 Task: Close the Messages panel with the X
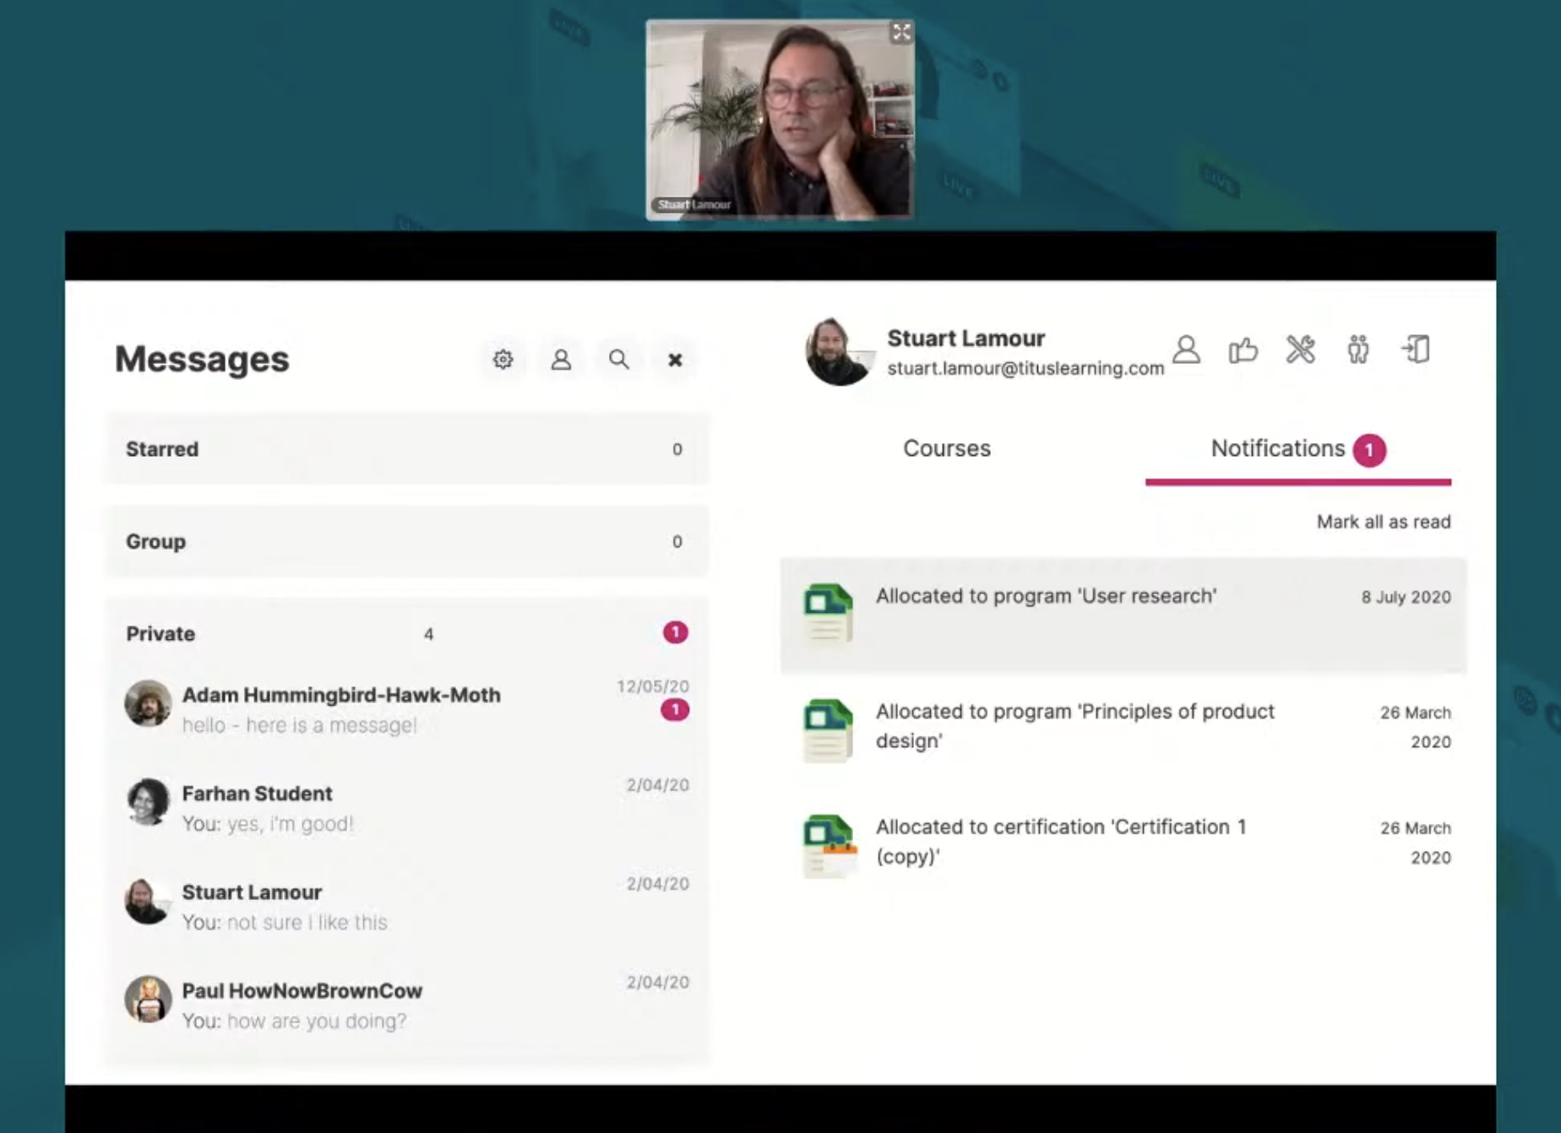pyautogui.click(x=675, y=360)
